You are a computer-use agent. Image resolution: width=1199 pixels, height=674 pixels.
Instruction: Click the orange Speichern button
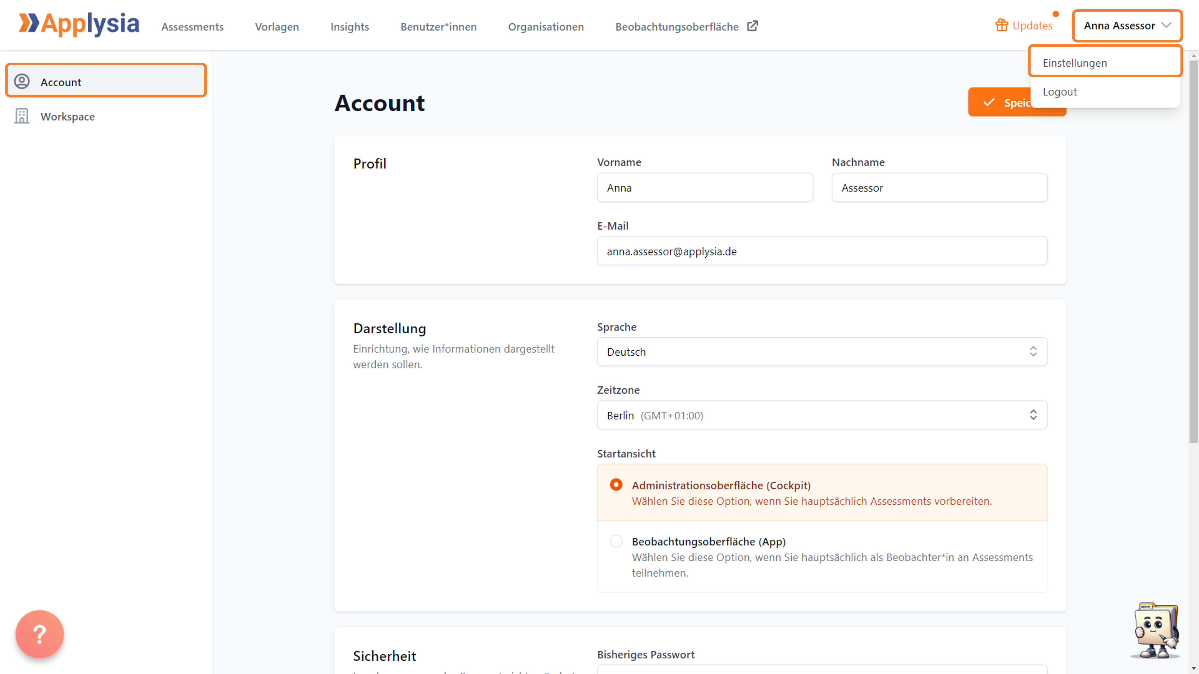[999, 102]
